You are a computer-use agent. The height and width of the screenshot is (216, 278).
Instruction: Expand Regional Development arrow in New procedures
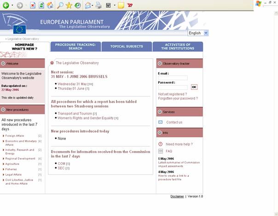[3, 158]
